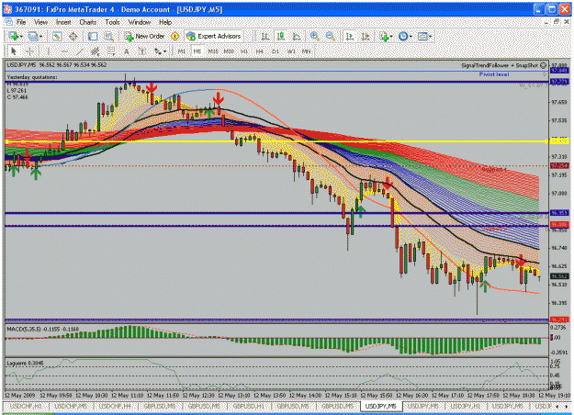Select the cursor arrow tool
The image size is (574, 415).
14,51
